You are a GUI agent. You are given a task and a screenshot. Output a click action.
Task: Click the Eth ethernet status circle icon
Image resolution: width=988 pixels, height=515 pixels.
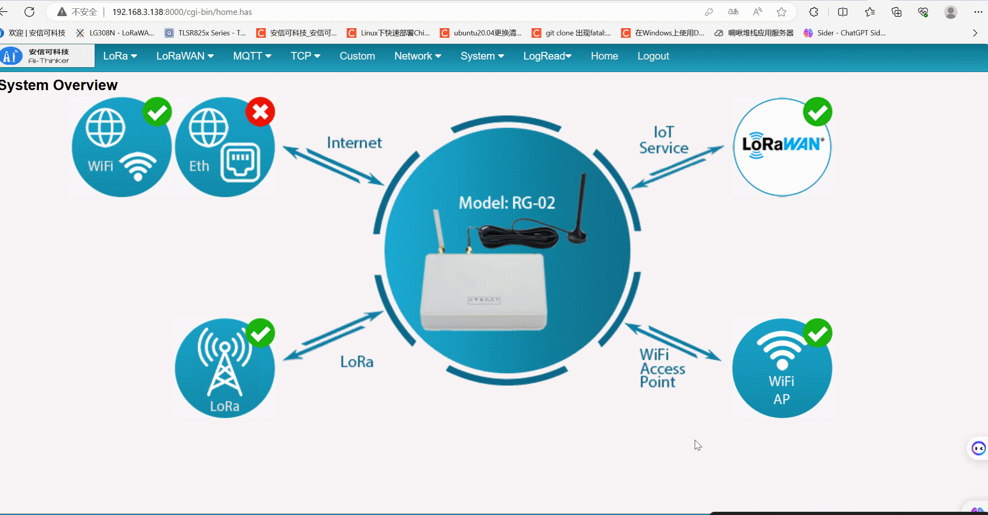[x=225, y=147]
